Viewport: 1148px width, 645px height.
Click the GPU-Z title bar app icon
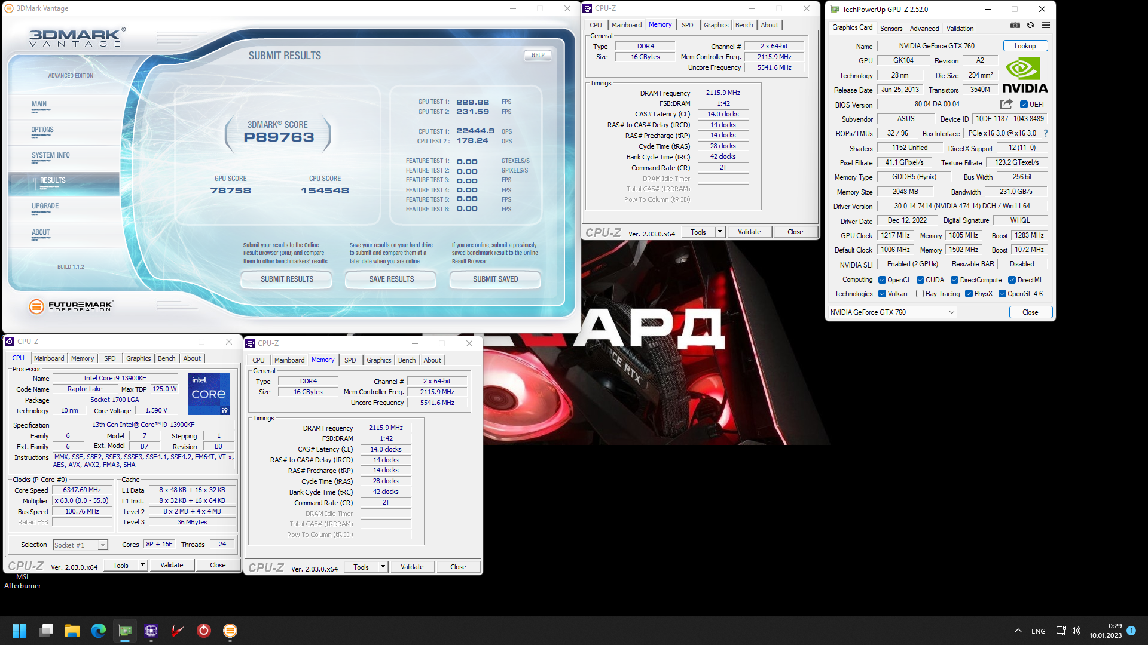835,9
